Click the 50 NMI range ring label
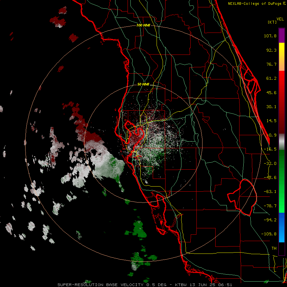 [x=143, y=84]
